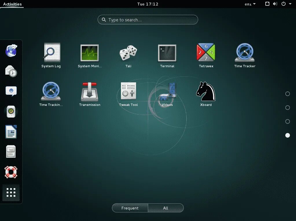
Task: Open the Help lifebuoy icon in dock
Action: coord(11,172)
